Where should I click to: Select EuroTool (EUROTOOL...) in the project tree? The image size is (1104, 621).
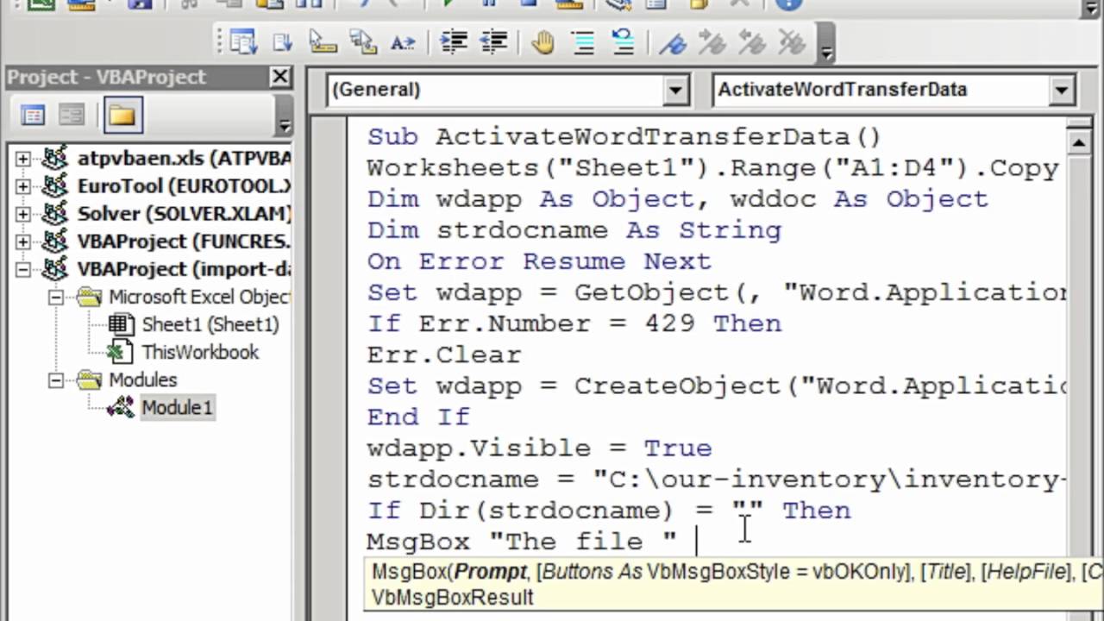(184, 186)
